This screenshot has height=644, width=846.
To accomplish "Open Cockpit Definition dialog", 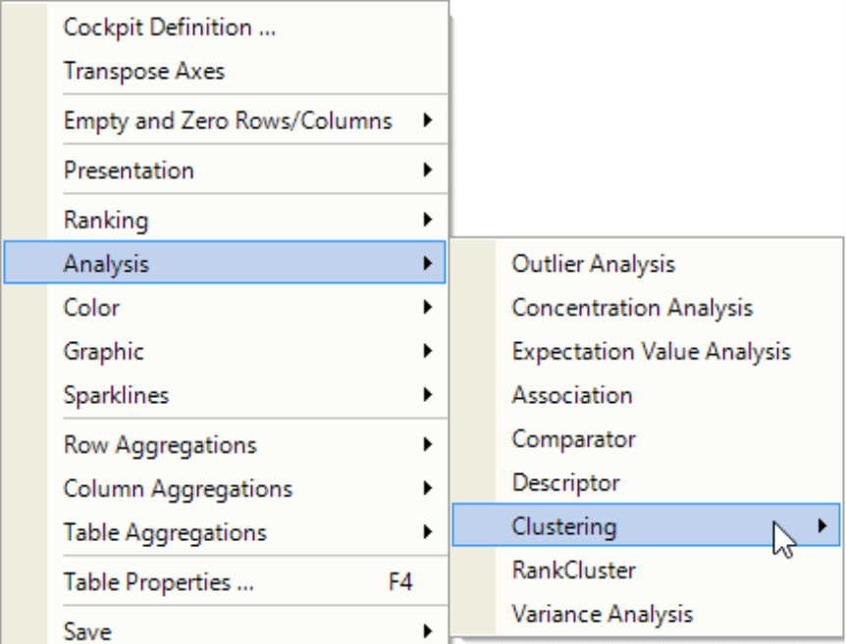I will point(225,27).
